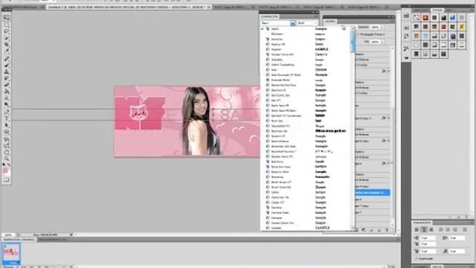This screenshot has height=268, width=476.
Task: Switch to the Measurement Log tab
Action: 53,240
